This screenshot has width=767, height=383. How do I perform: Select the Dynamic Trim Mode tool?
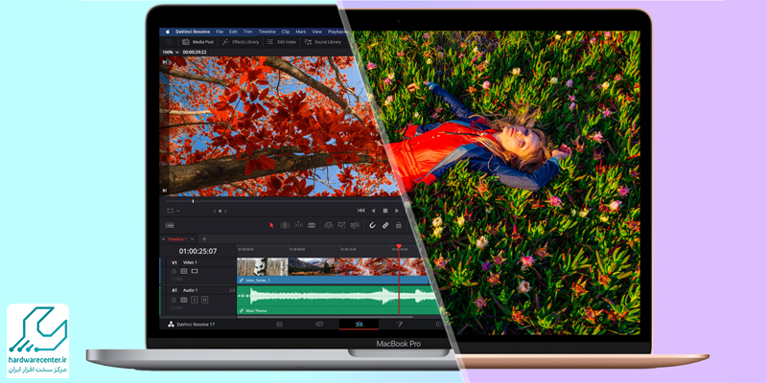[x=298, y=225]
